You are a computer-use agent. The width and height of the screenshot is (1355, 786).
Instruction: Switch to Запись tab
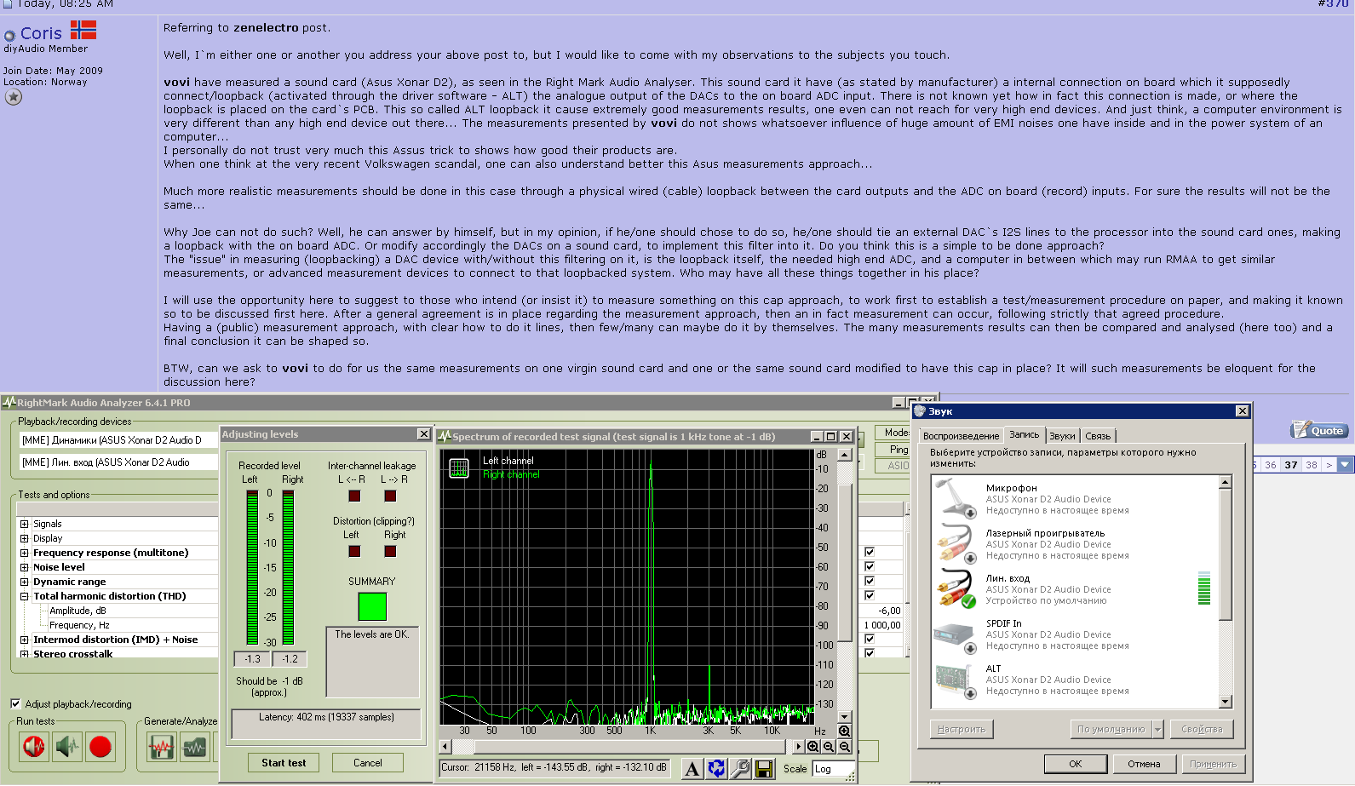click(1024, 434)
